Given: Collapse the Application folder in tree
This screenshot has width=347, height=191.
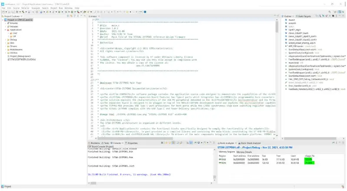Looking at the screenshot, I should point(5,29).
